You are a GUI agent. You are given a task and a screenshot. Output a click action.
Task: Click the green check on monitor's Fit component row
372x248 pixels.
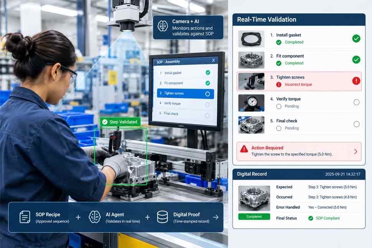point(208,83)
